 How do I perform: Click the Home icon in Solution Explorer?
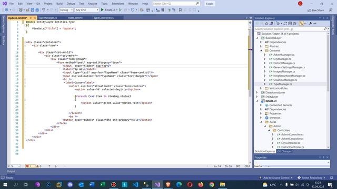coord(266,24)
